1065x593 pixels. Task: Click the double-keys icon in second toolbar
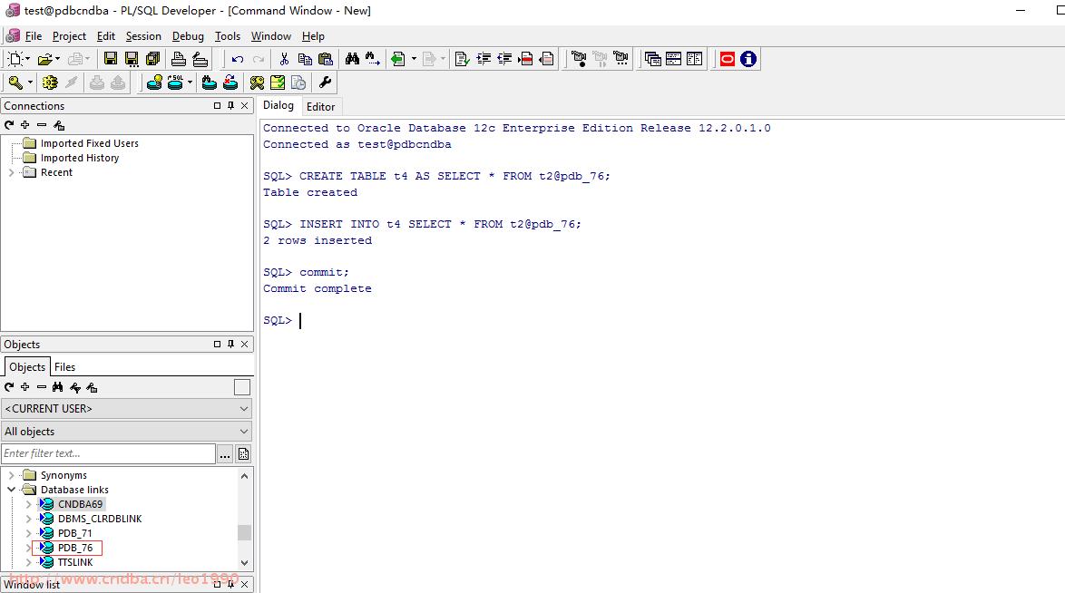257,83
